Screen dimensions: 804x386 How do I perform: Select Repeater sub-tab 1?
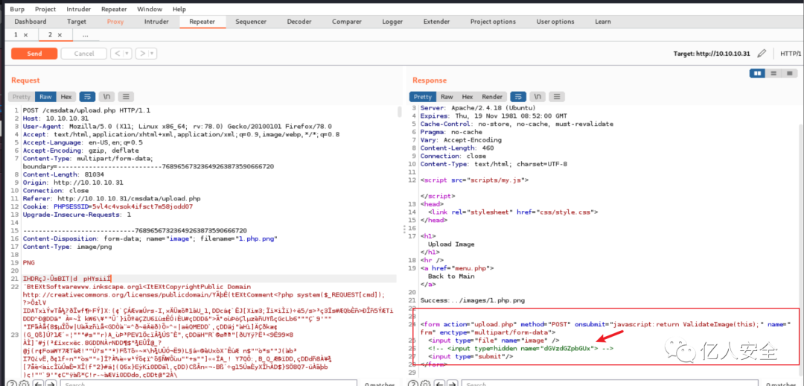pos(16,35)
